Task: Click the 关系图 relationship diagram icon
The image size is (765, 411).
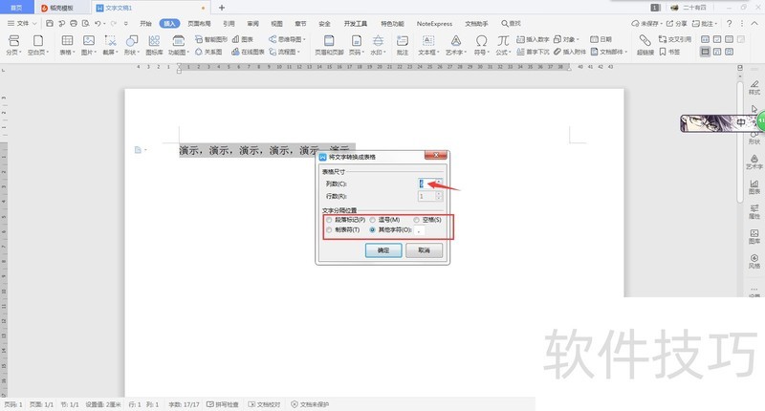Action: click(x=208, y=52)
